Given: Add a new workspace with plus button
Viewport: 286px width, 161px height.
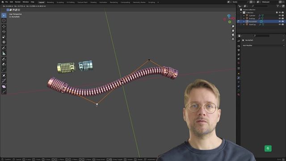Looking at the screenshot, I should coord(158,2).
